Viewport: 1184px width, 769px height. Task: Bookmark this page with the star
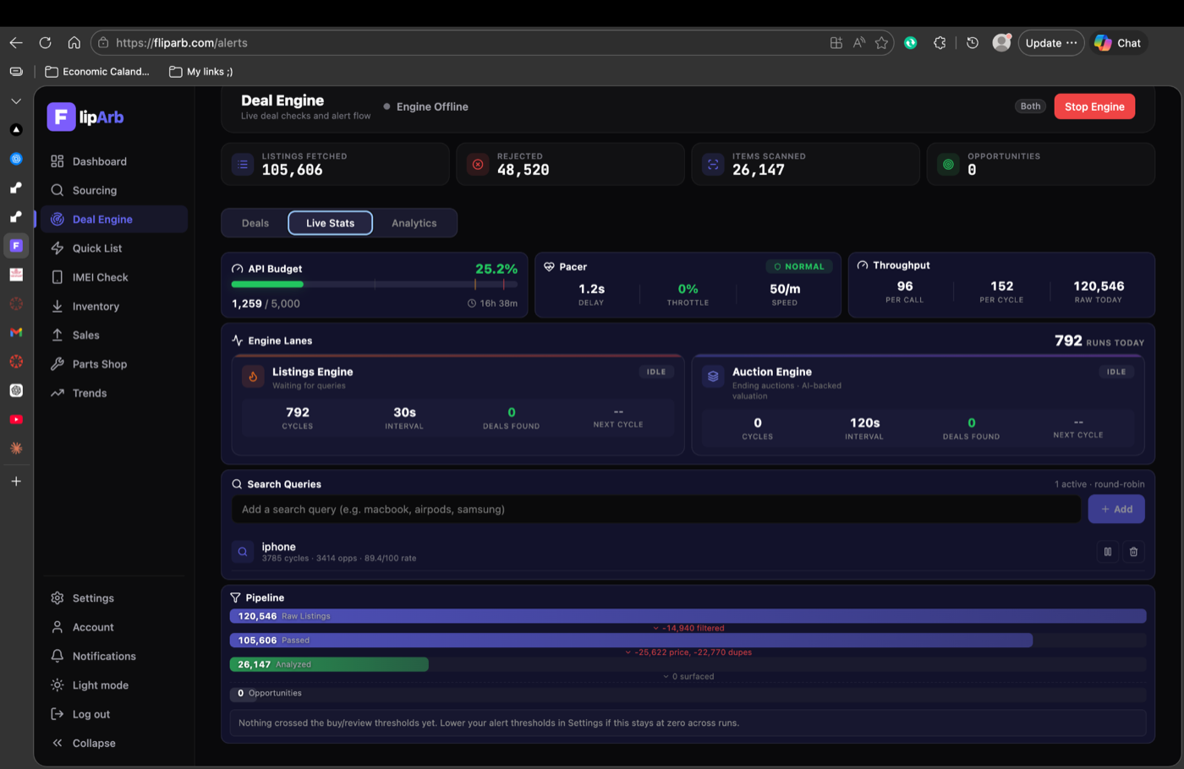tap(881, 42)
